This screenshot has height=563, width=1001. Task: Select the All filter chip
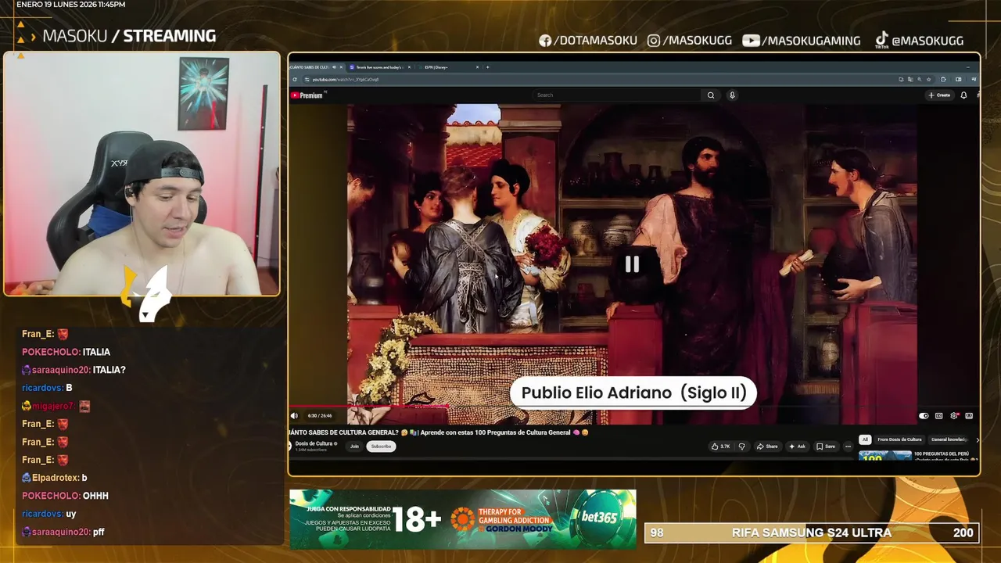865,439
